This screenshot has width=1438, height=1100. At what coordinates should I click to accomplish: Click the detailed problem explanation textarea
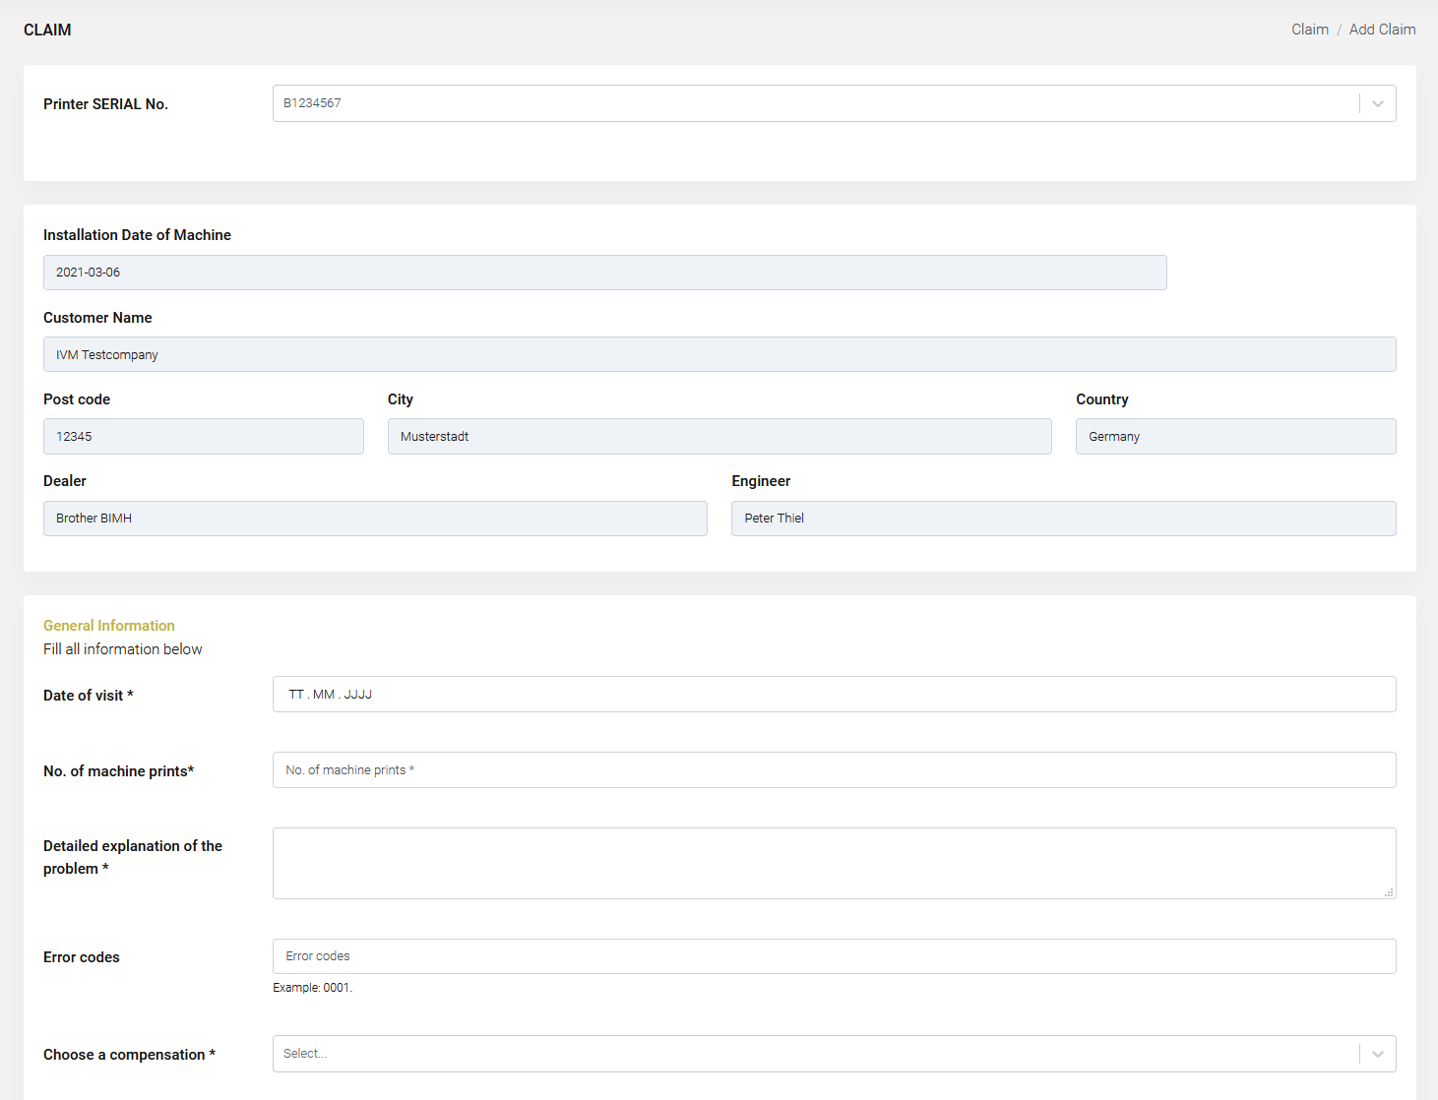point(833,863)
